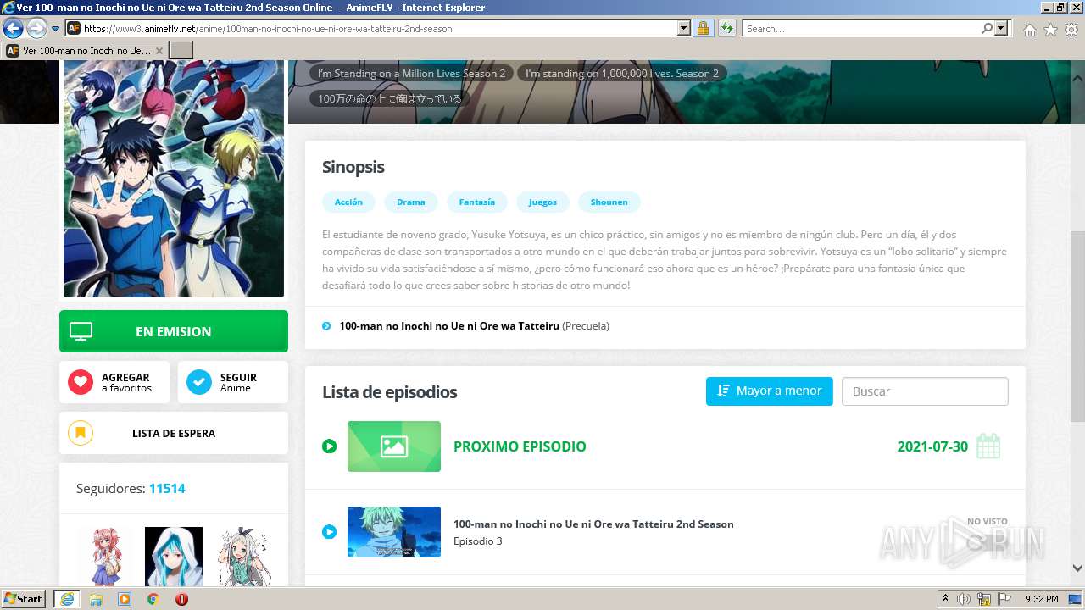Click the EN EMISION status button
Image resolution: width=1085 pixels, height=610 pixels.
pyautogui.click(x=174, y=331)
